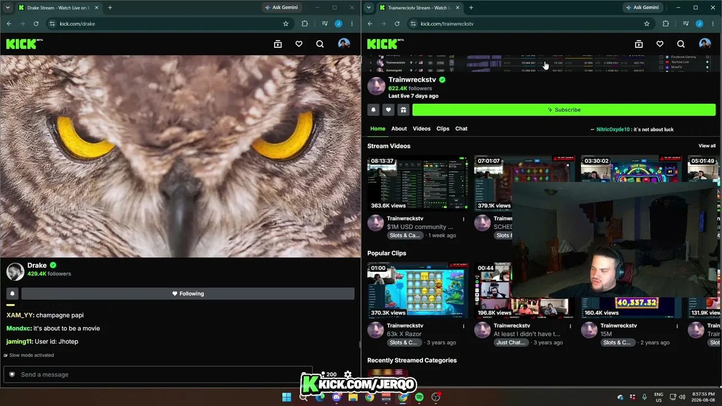Toggle notification bell for Drake channel
The height and width of the screenshot is (406, 722).
pyautogui.click(x=12, y=294)
